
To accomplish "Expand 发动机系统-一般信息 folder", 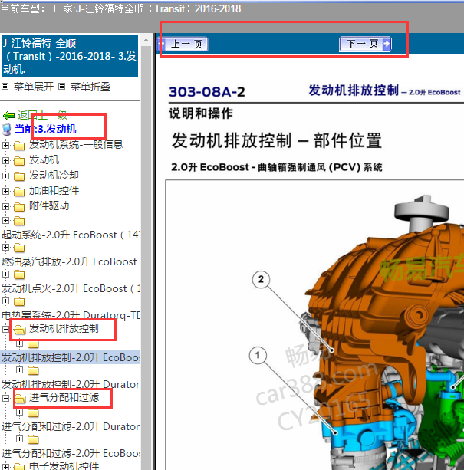I will pos(5,146).
